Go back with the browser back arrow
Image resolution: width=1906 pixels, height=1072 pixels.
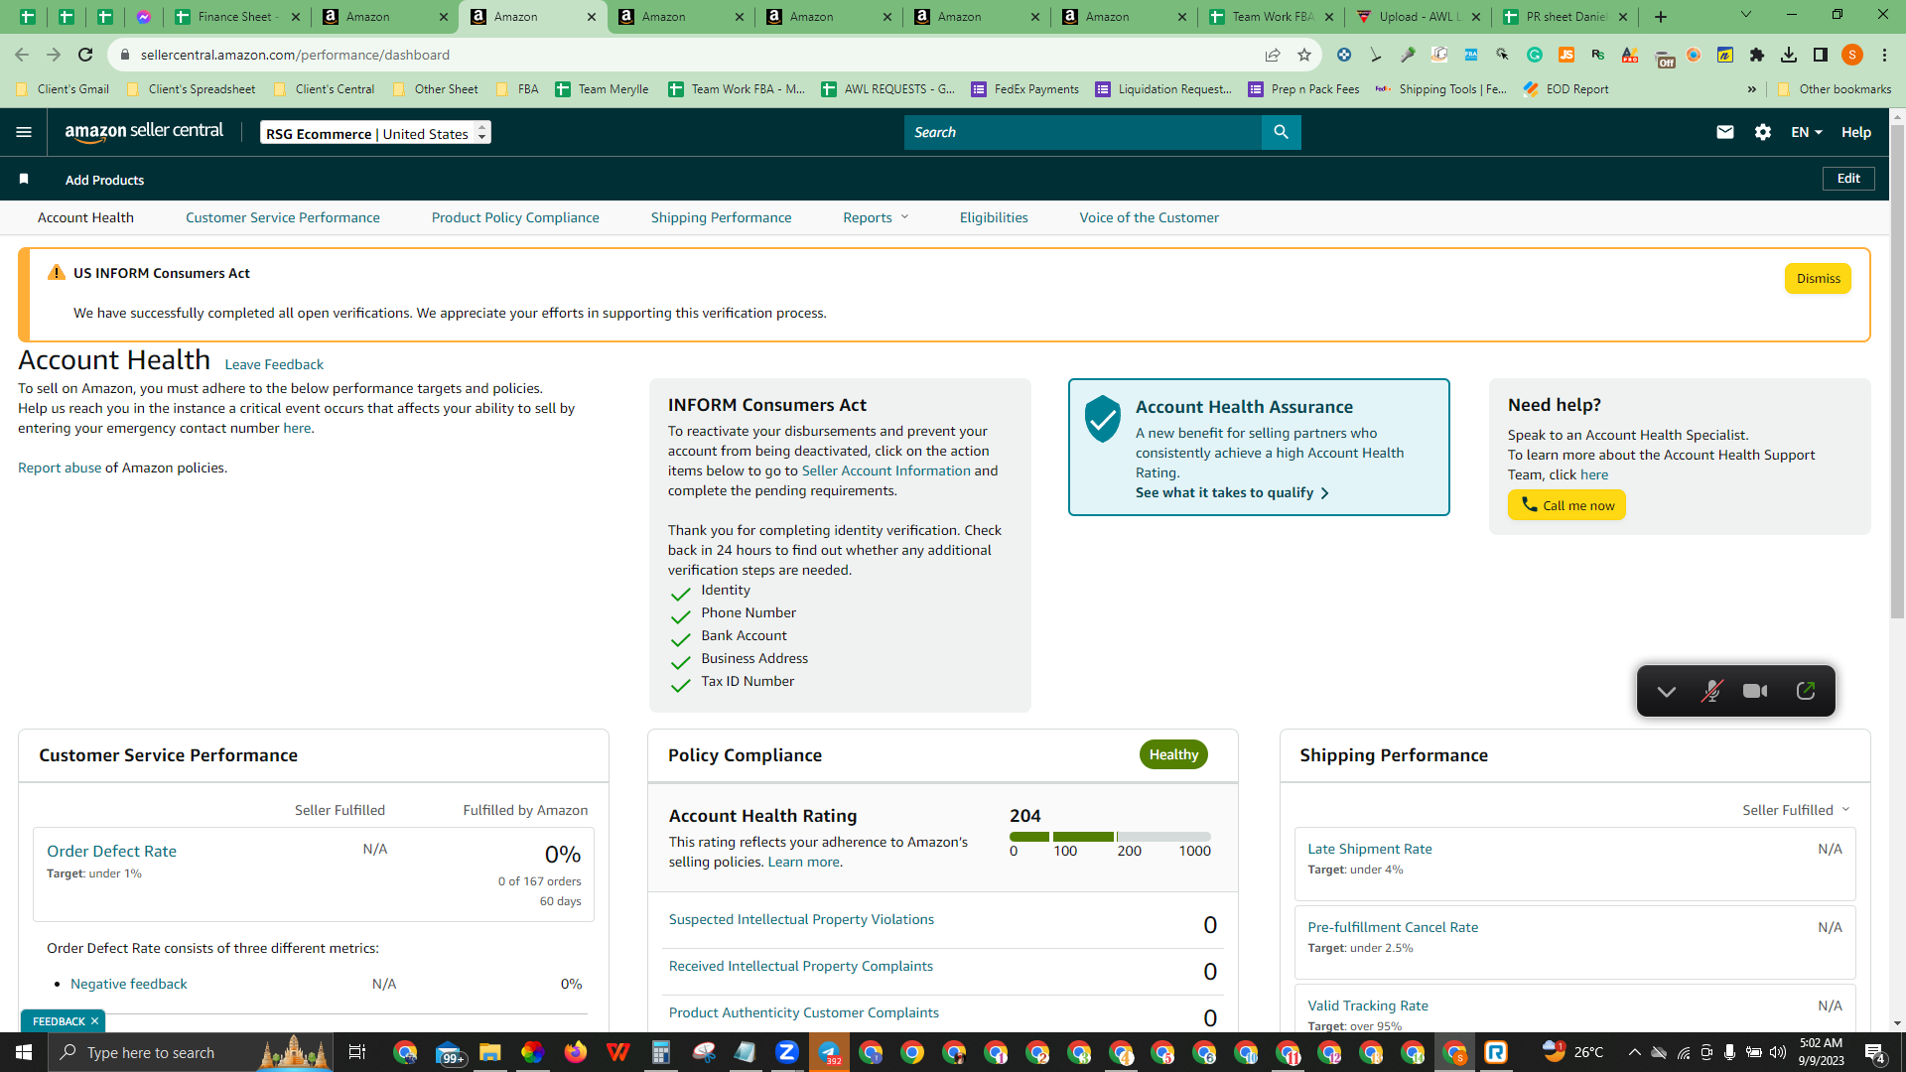22,55
